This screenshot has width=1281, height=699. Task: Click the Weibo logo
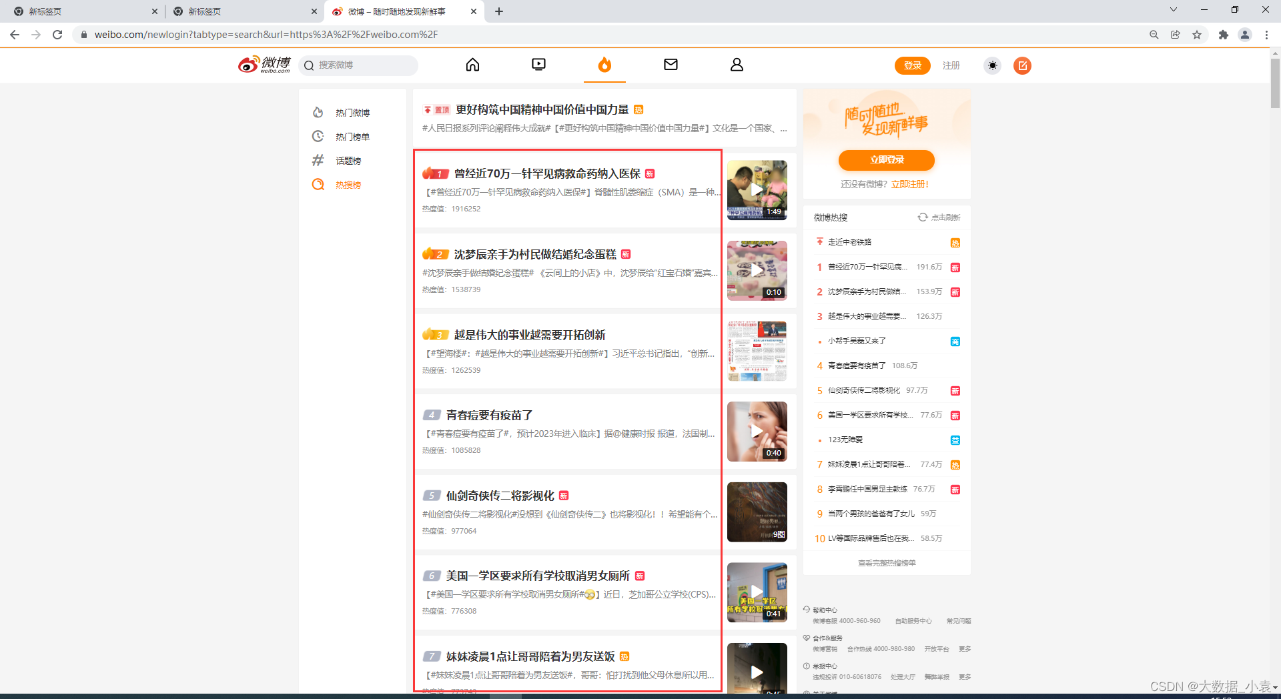(264, 65)
